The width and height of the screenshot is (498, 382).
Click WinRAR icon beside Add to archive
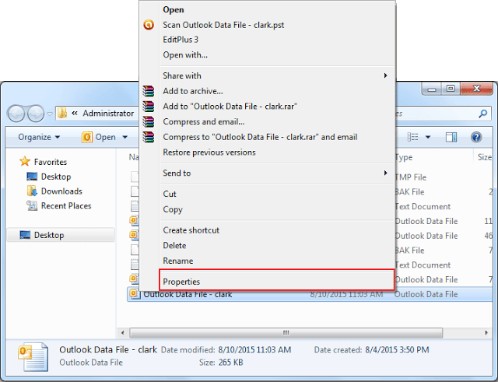[149, 91]
